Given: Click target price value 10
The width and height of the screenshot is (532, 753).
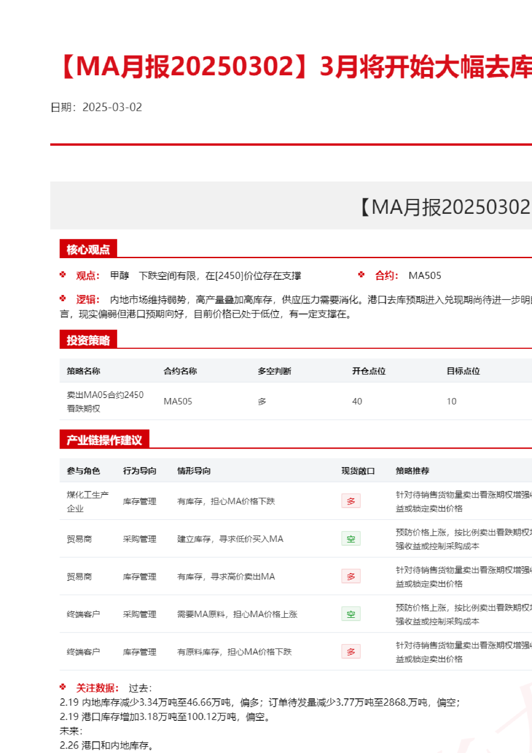Looking at the screenshot, I should pos(451,402).
